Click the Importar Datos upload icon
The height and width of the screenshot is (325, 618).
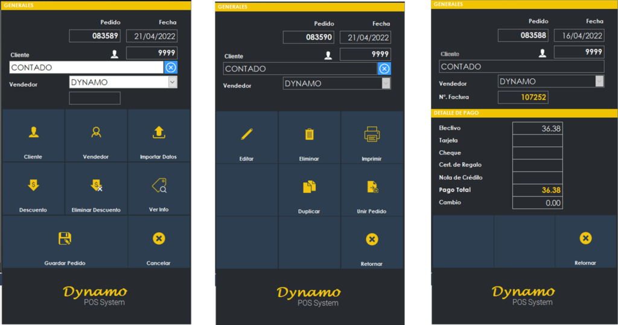(159, 132)
